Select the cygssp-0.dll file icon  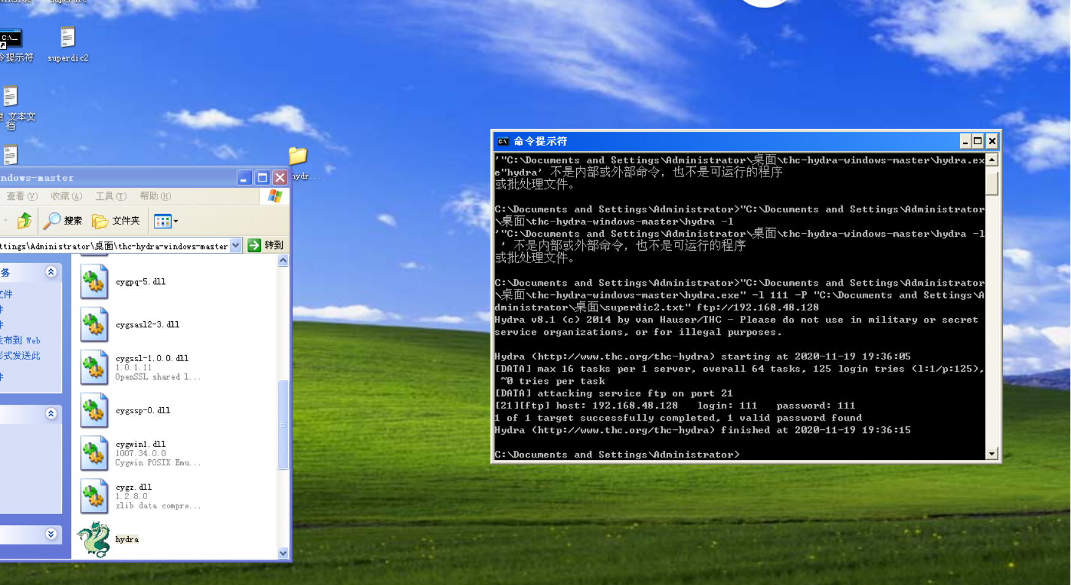point(94,411)
